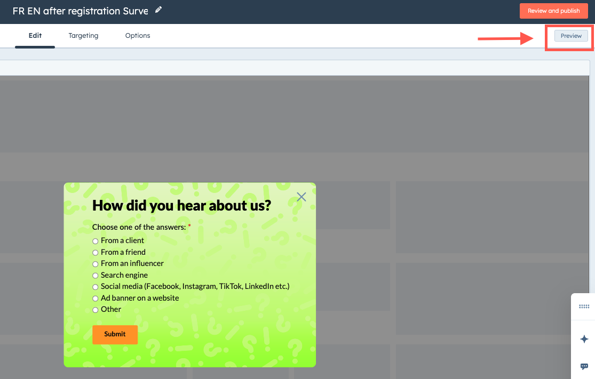Click Review and publish button

point(553,11)
